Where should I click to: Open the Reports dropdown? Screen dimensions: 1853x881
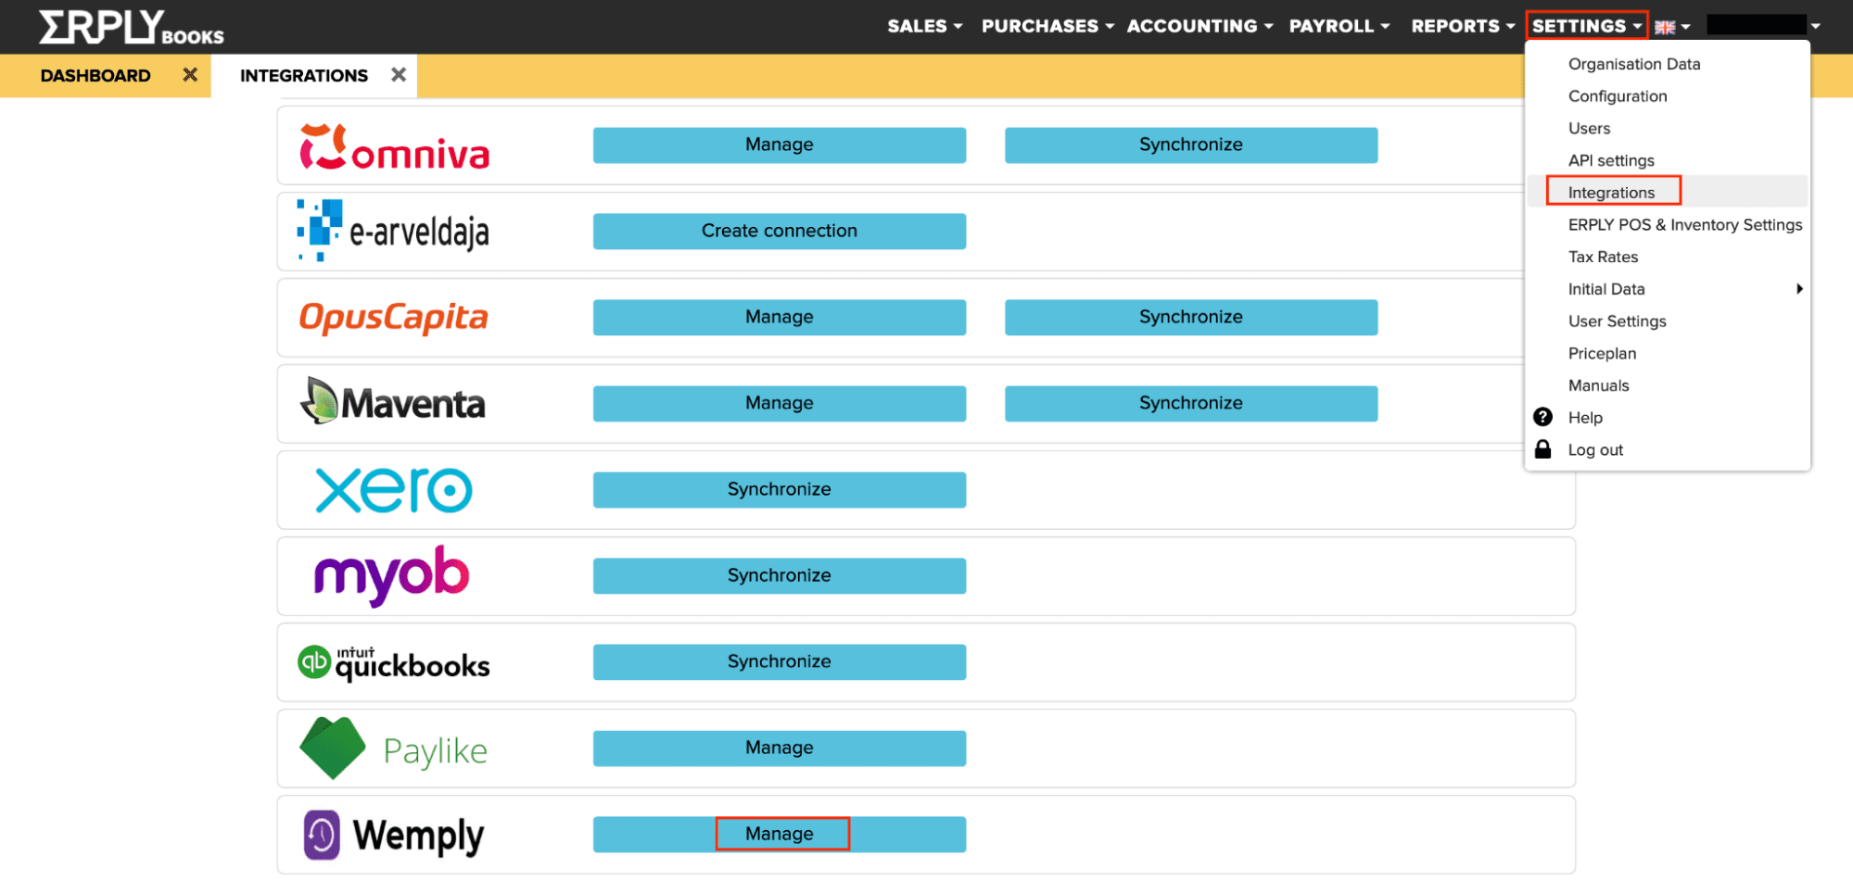tap(1463, 27)
